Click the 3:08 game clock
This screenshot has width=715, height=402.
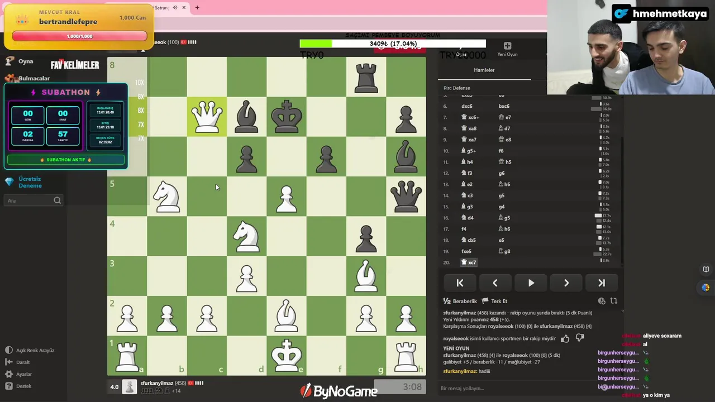pyautogui.click(x=400, y=387)
